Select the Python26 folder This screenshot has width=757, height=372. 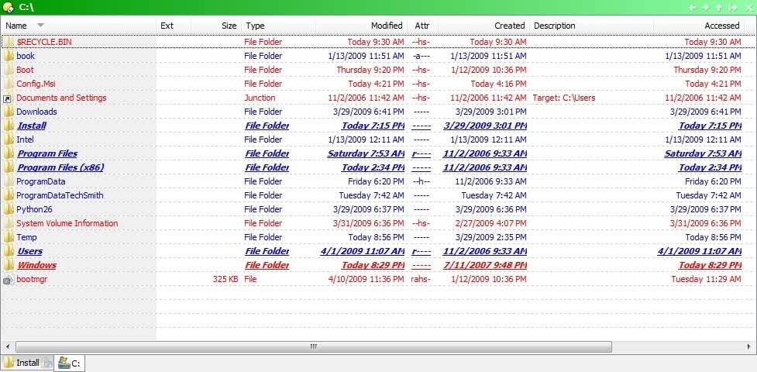(x=33, y=209)
